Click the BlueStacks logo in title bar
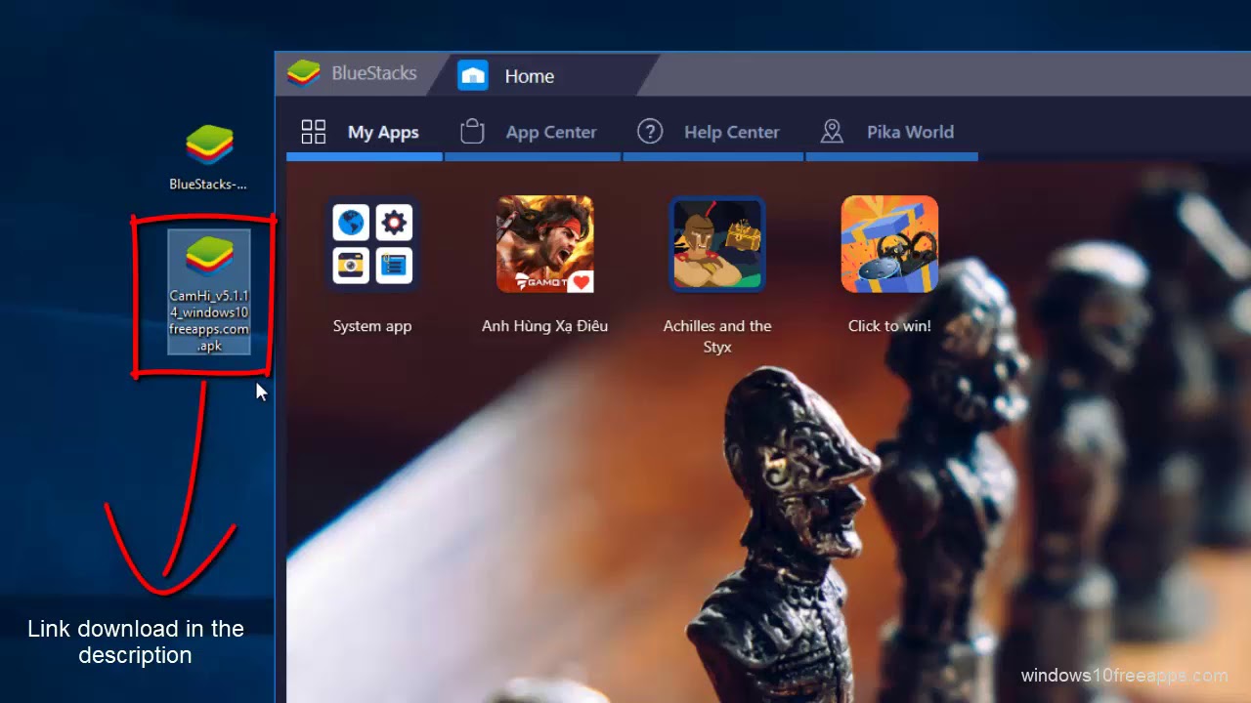Screen dimensions: 1251x703 304,73
